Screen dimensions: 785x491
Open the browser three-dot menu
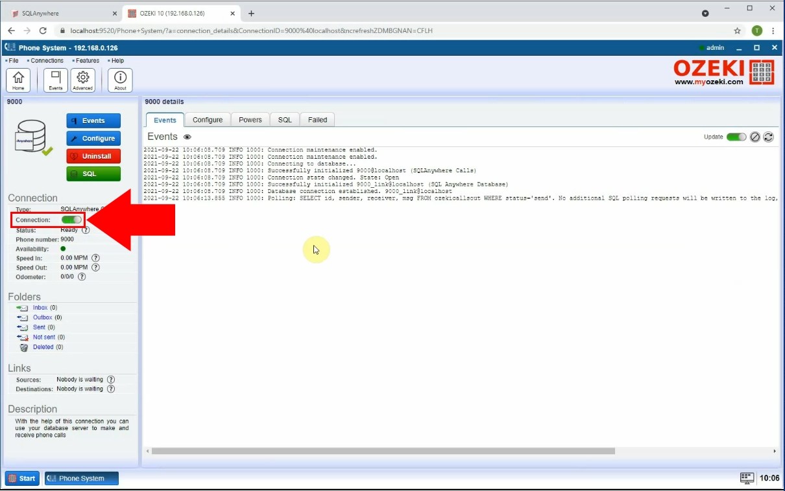[x=773, y=30]
